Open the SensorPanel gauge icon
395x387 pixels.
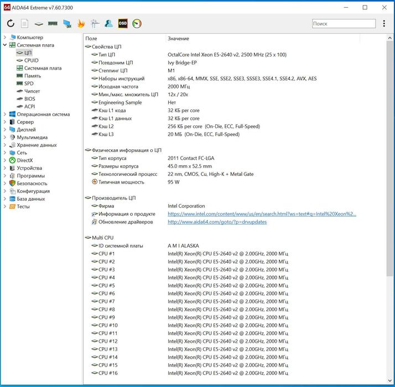[x=137, y=23]
